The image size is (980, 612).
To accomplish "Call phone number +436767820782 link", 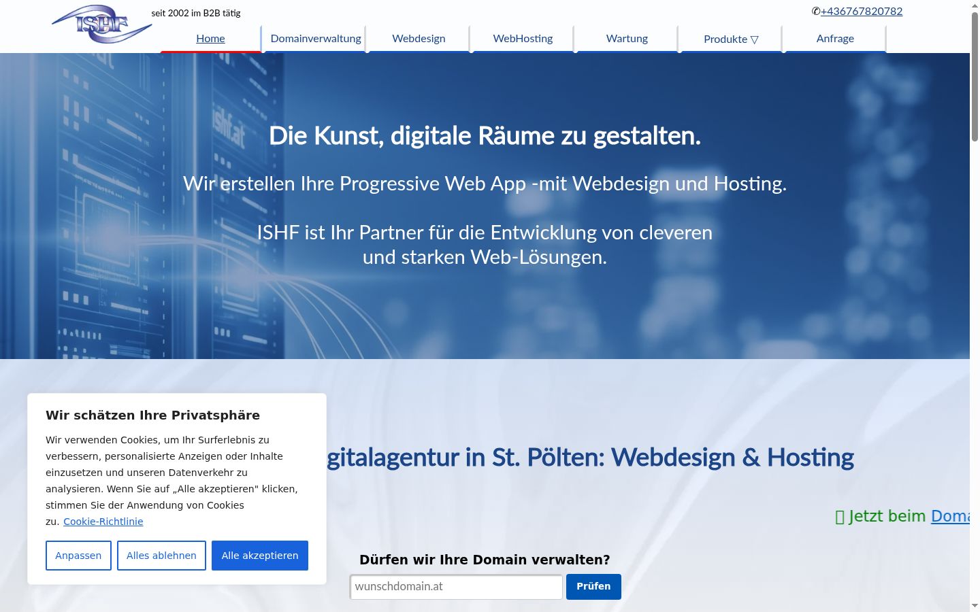I will tap(862, 12).
